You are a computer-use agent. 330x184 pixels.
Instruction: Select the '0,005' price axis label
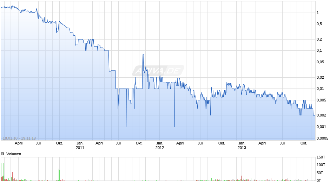pyautogui.click(x=321, y=100)
